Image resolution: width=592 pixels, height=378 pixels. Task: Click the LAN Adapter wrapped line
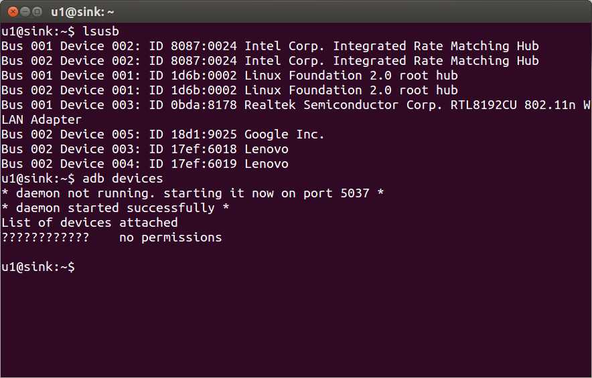42,120
